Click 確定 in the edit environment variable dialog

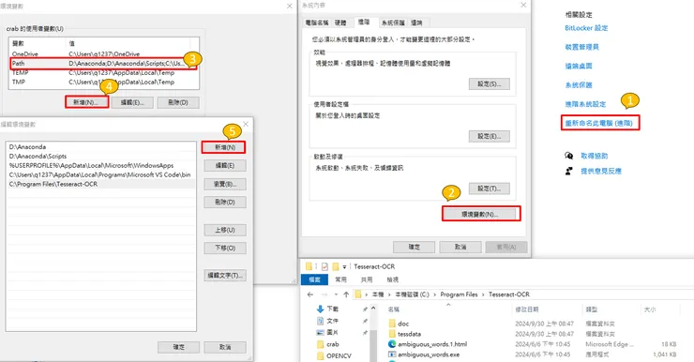178,347
